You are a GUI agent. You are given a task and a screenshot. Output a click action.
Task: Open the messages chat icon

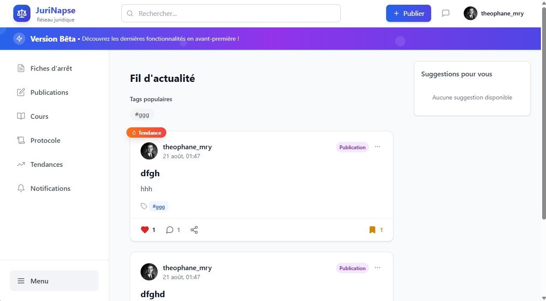point(446,13)
